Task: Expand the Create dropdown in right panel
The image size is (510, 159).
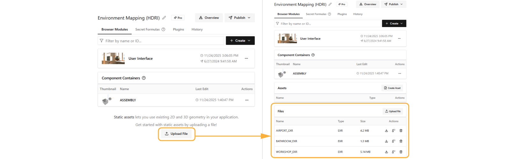Action: 394,24
